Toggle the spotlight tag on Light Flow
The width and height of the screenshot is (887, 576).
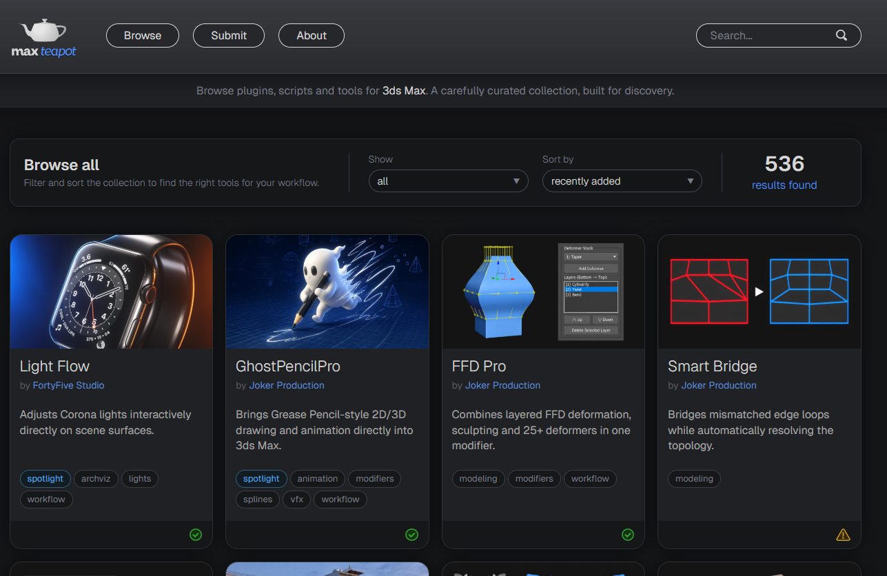point(45,479)
